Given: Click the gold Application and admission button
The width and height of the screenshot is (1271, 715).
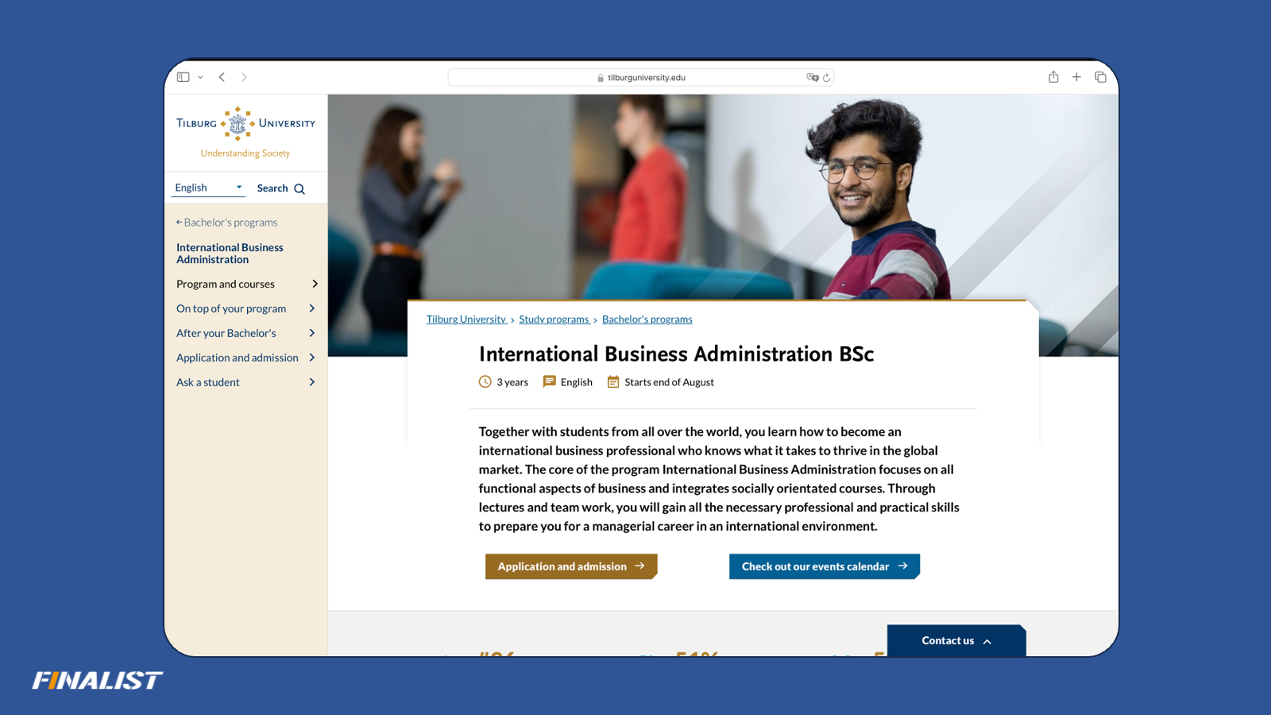Looking at the screenshot, I should click(x=570, y=566).
